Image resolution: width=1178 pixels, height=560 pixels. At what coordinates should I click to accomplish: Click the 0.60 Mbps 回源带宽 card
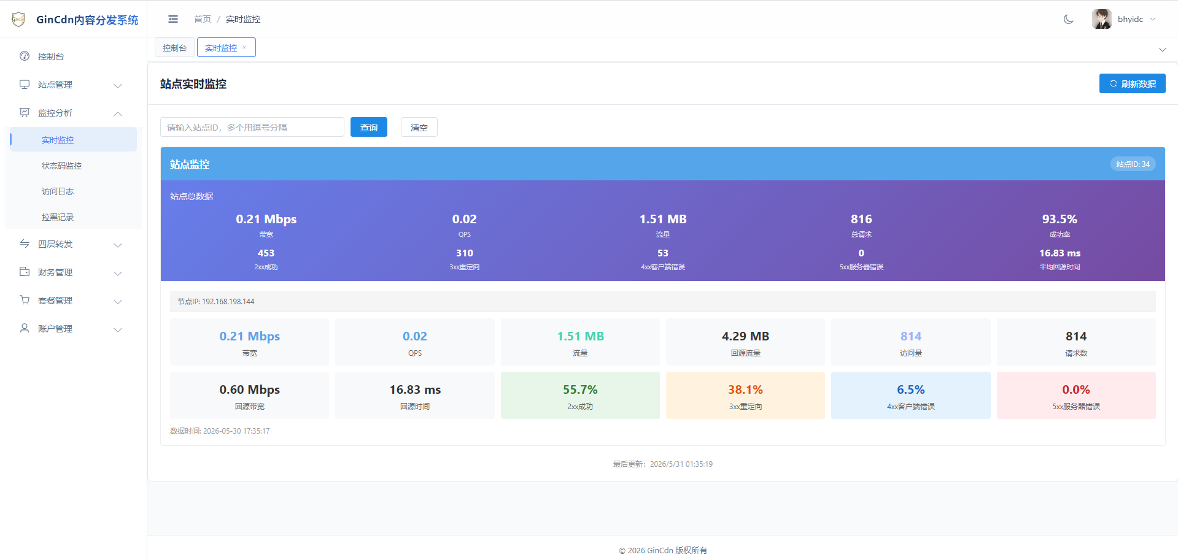click(x=249, y=396)
